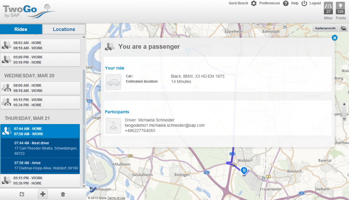Delete ride with trash icon
349x200 pixels.
pos(63,194)
